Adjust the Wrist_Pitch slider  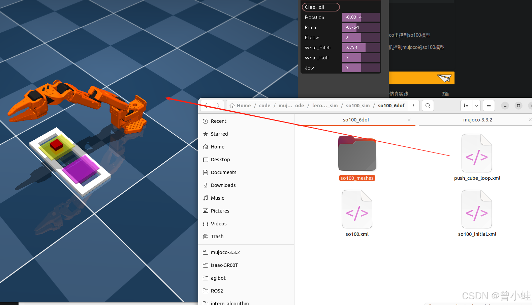click(361, 48)
